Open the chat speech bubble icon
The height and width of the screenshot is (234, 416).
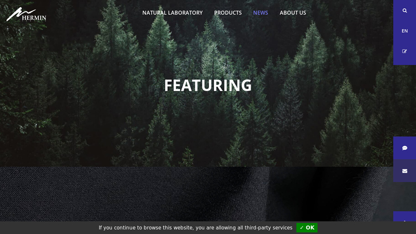405,148
